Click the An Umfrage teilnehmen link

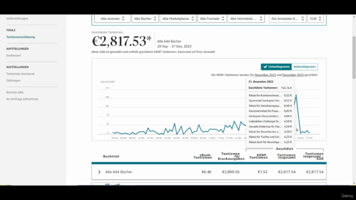(22, 99)
